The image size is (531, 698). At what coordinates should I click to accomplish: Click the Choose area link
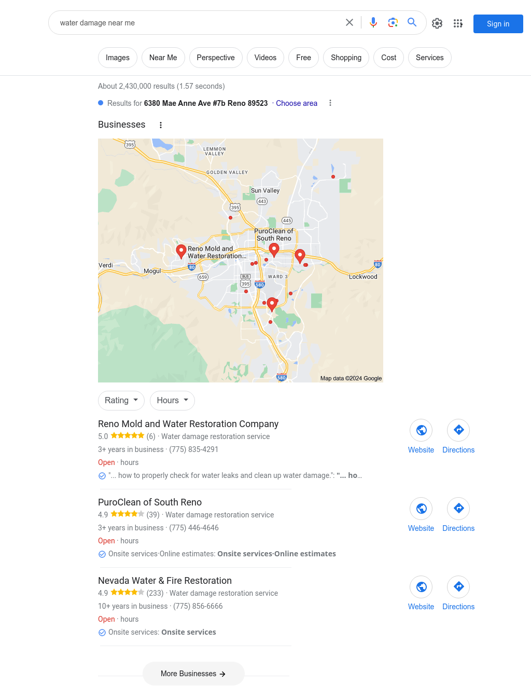coord(297,103)
